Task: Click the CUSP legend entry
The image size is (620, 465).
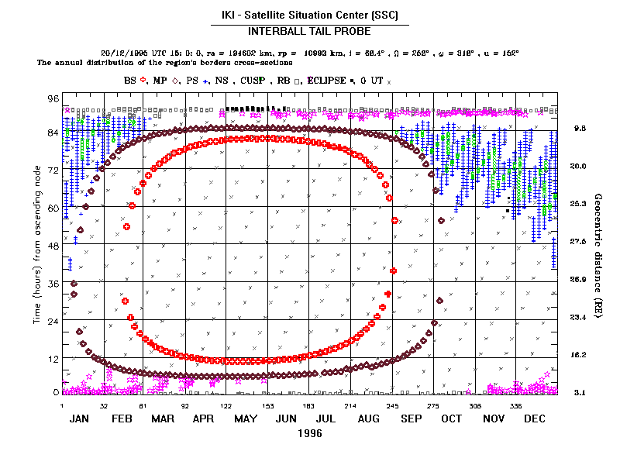Action: pyautogui.click(x=257, y=80)
